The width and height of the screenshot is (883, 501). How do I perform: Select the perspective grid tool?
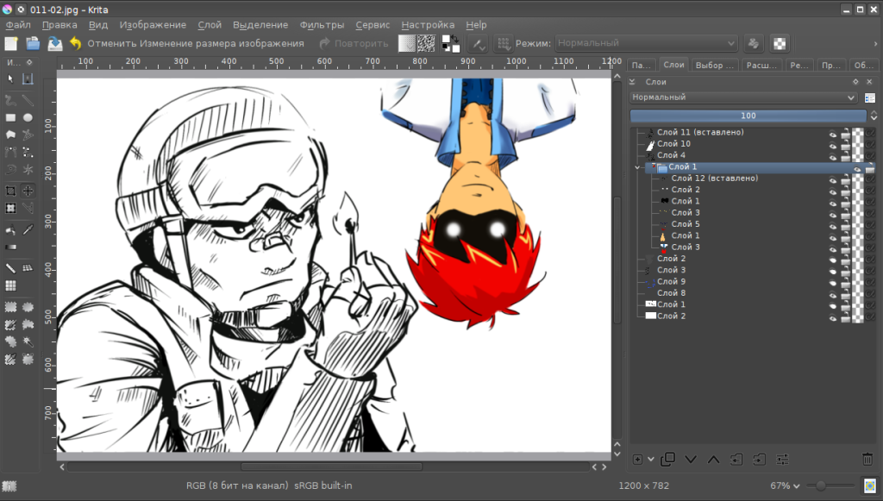coord(28,268)
